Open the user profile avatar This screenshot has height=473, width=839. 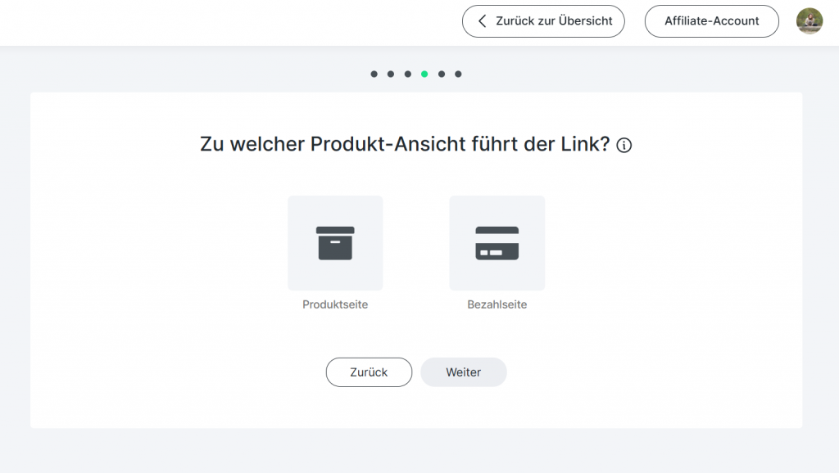pos(809,21)
